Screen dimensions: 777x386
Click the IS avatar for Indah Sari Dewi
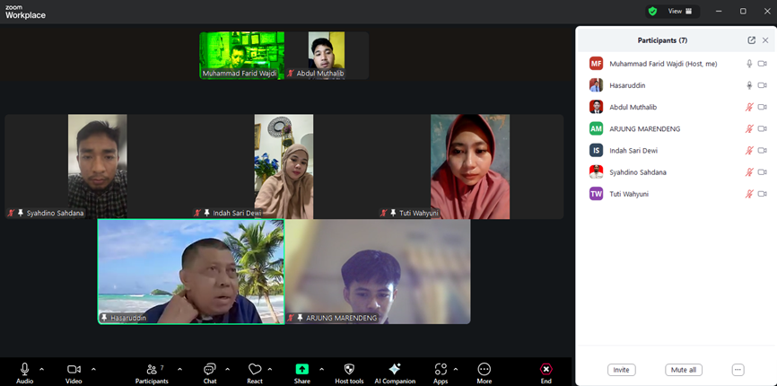click(596, 151)
